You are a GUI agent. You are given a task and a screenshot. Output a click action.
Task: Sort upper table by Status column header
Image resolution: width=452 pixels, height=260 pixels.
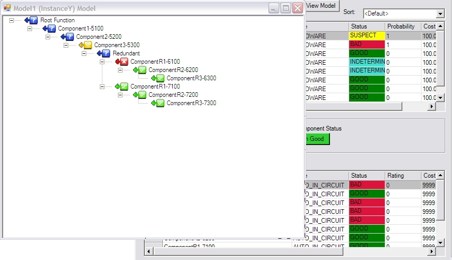[367, 26]
